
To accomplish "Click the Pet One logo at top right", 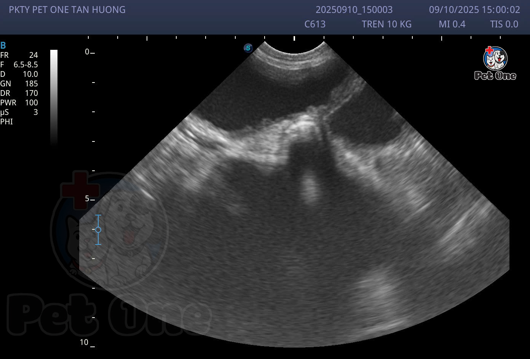I will coord(495,63).
